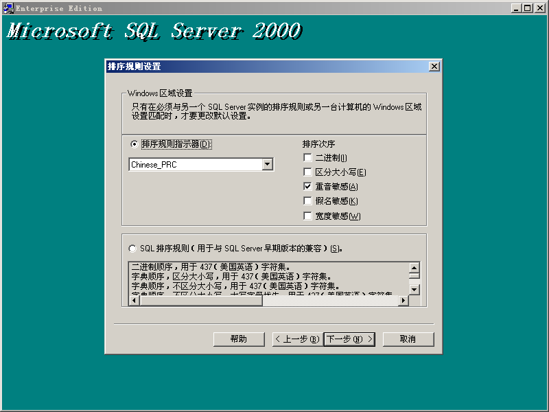Select the 排序规则指示器 radio button

coord(134,144)
